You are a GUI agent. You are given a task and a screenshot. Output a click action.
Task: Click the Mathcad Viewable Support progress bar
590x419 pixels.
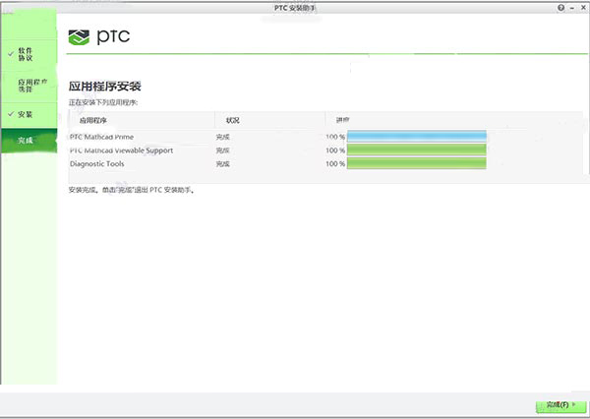[417, 150]
